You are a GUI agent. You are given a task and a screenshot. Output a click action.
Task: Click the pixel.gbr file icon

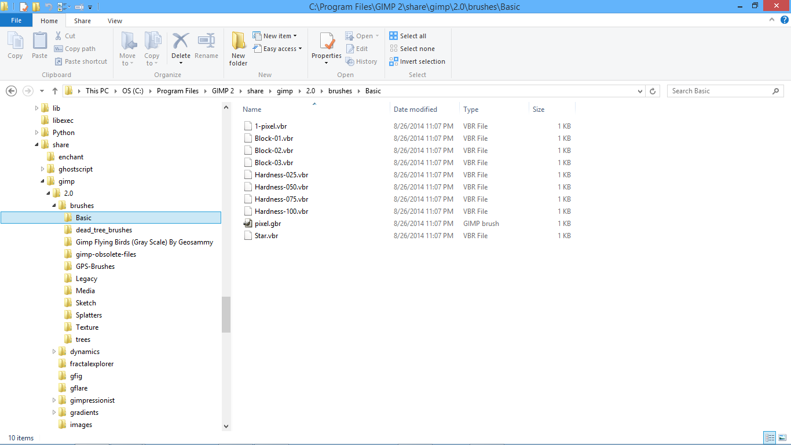(248, 223)
